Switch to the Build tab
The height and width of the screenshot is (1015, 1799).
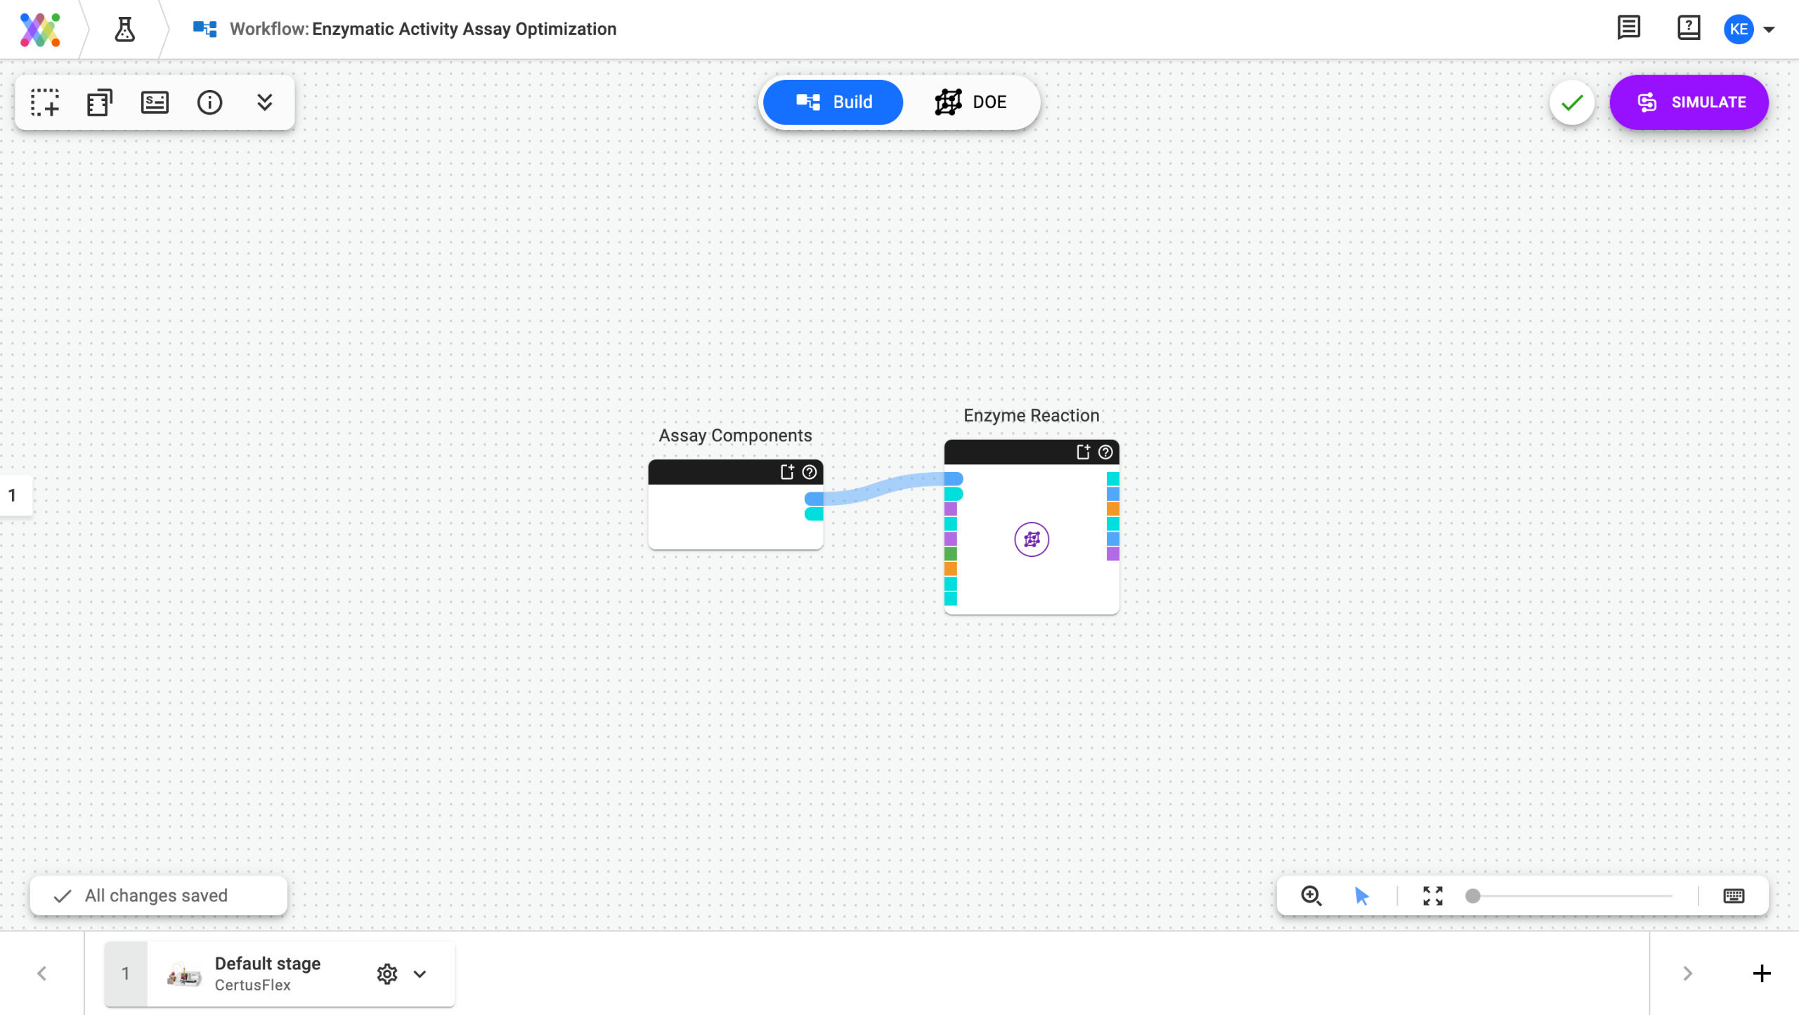tap(833, 103)
